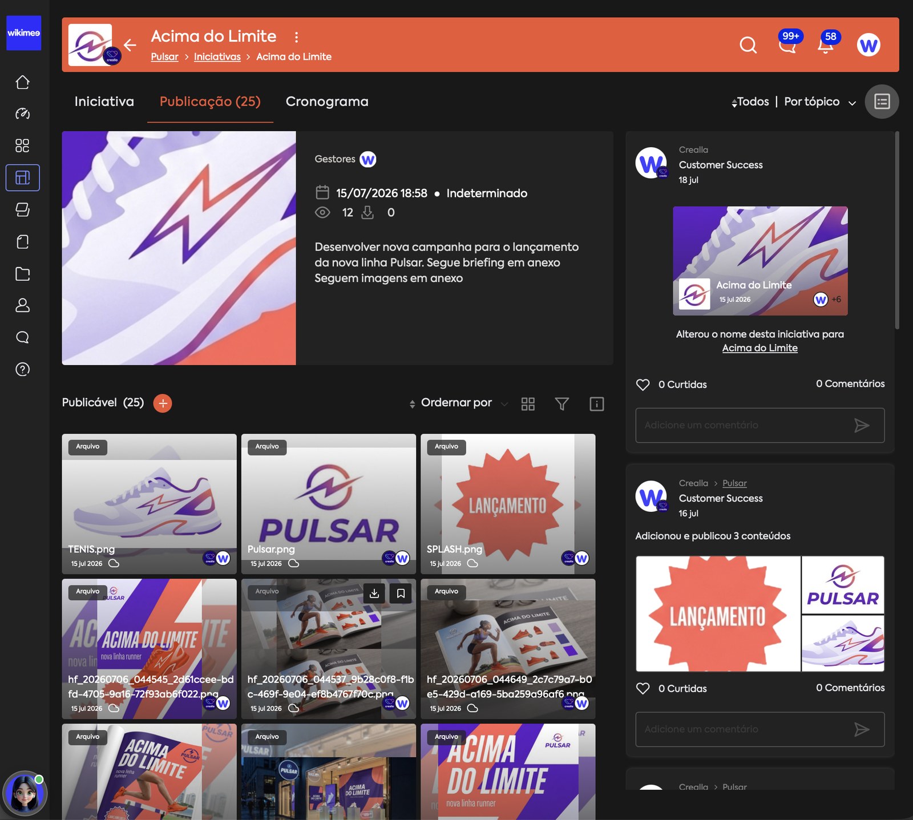Open notifications bell with 58 badge
The height and width of the screenshot is (820, 913).
point(826,43)
